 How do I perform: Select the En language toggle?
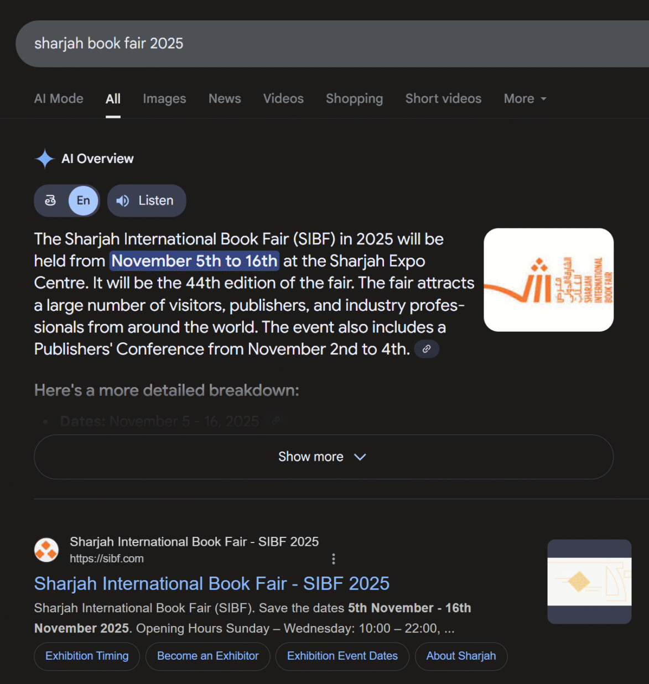coord(83,201)
